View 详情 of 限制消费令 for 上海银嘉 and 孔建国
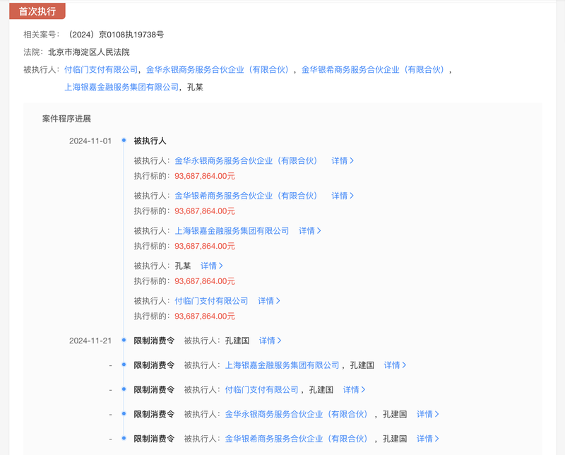This screenshot has height=455, width=565. (x=395, y=365)
